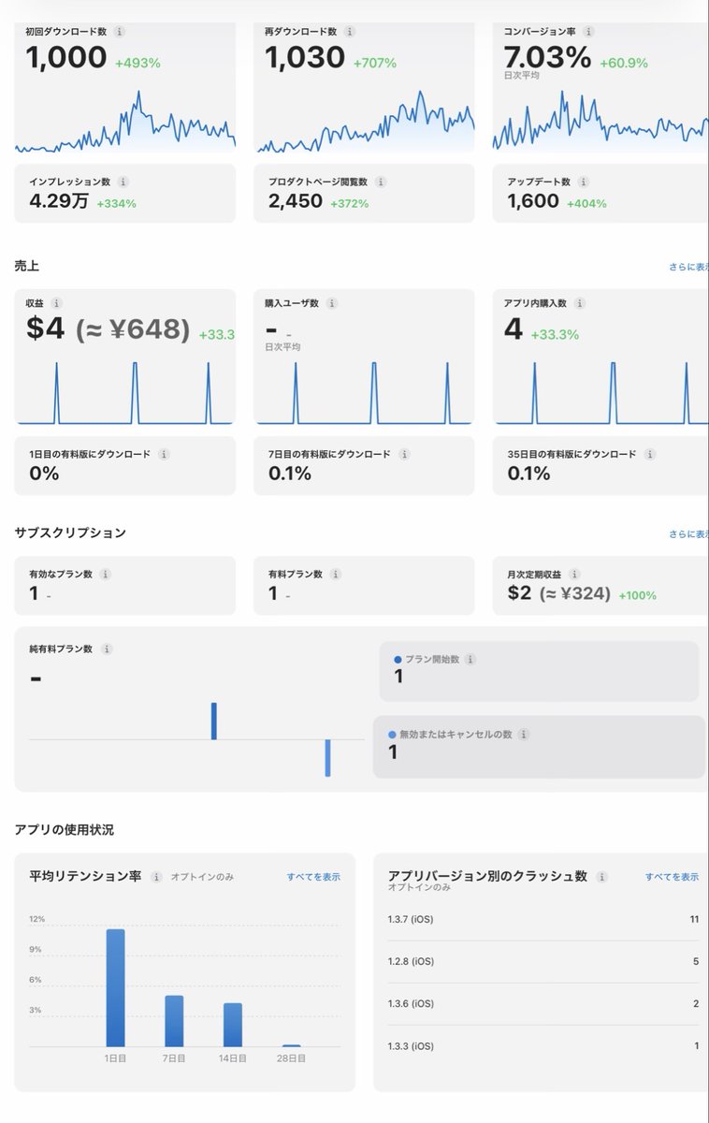The height and width of the screenshot is (1123, 709).
Task: Click negative bar in 純有料プラン数 chart
Action: [x=328, y=758]
